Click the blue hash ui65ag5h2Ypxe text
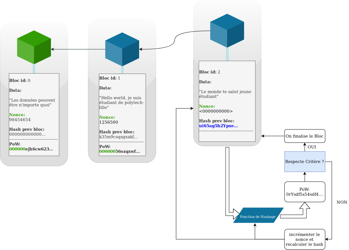 [218, 126]
